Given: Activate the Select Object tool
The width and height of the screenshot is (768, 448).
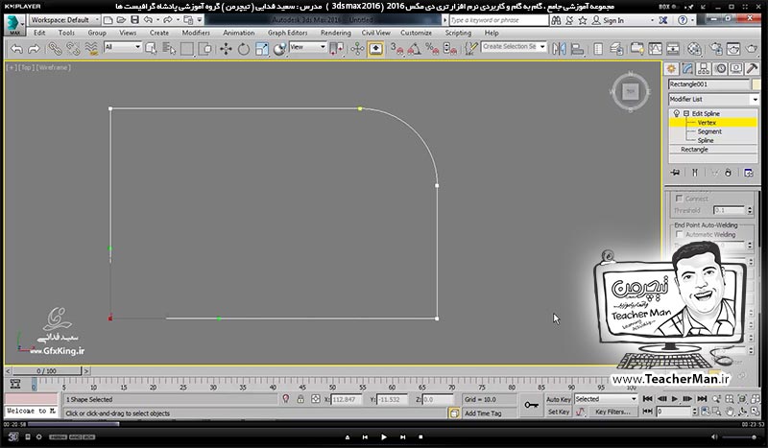Looking at the screenshot, I should [x=151, y=49].
